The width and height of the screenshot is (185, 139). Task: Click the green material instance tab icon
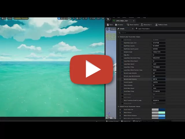tap(114, 21)
